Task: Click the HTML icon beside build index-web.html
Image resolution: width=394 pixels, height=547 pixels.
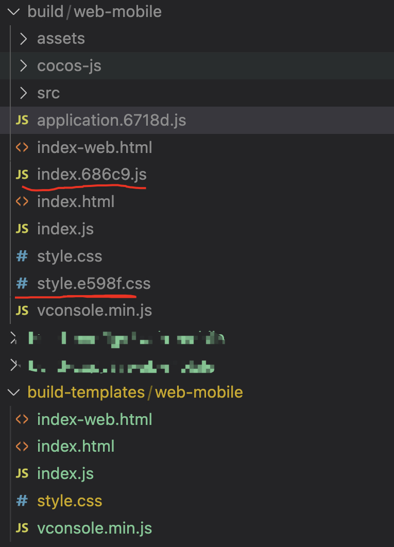Action: (x=22, y=148)
